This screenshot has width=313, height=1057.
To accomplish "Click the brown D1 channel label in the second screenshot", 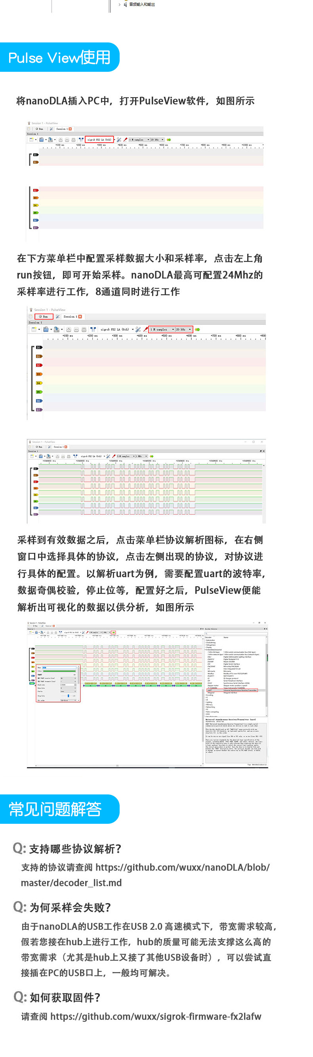I will 39,357.
